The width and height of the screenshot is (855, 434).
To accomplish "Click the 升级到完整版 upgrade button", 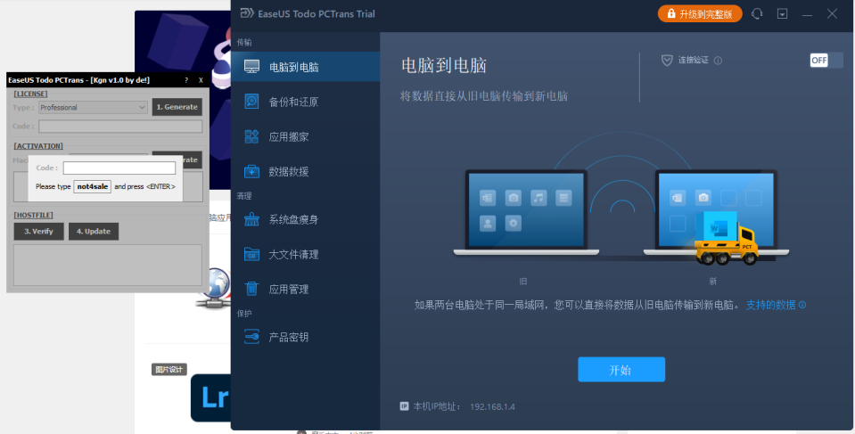I will [x=700, y=13].
